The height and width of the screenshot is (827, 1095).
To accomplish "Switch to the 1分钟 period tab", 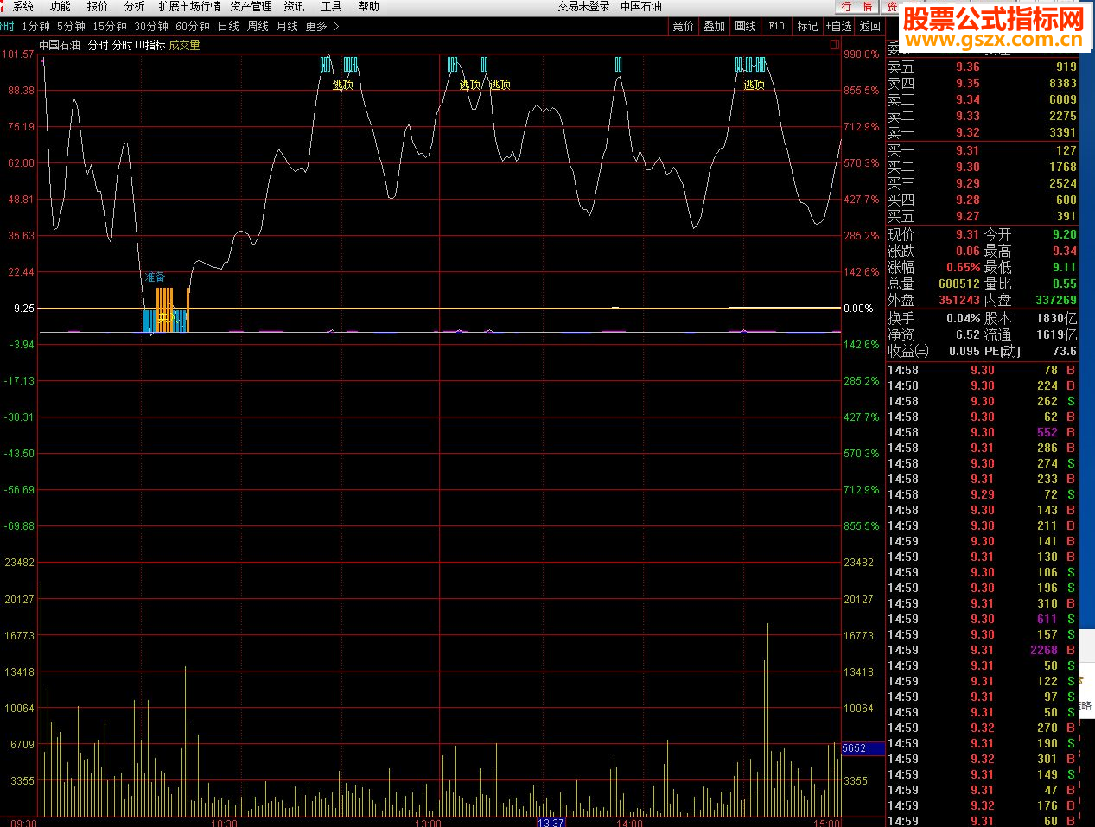I will (x=36, y=27).
